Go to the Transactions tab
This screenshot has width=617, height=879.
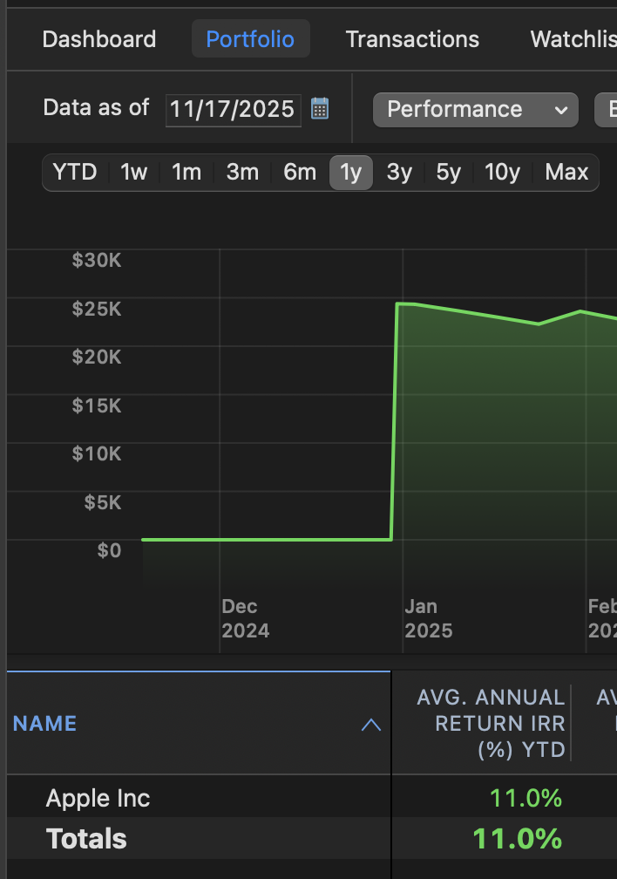pos(412,39)
